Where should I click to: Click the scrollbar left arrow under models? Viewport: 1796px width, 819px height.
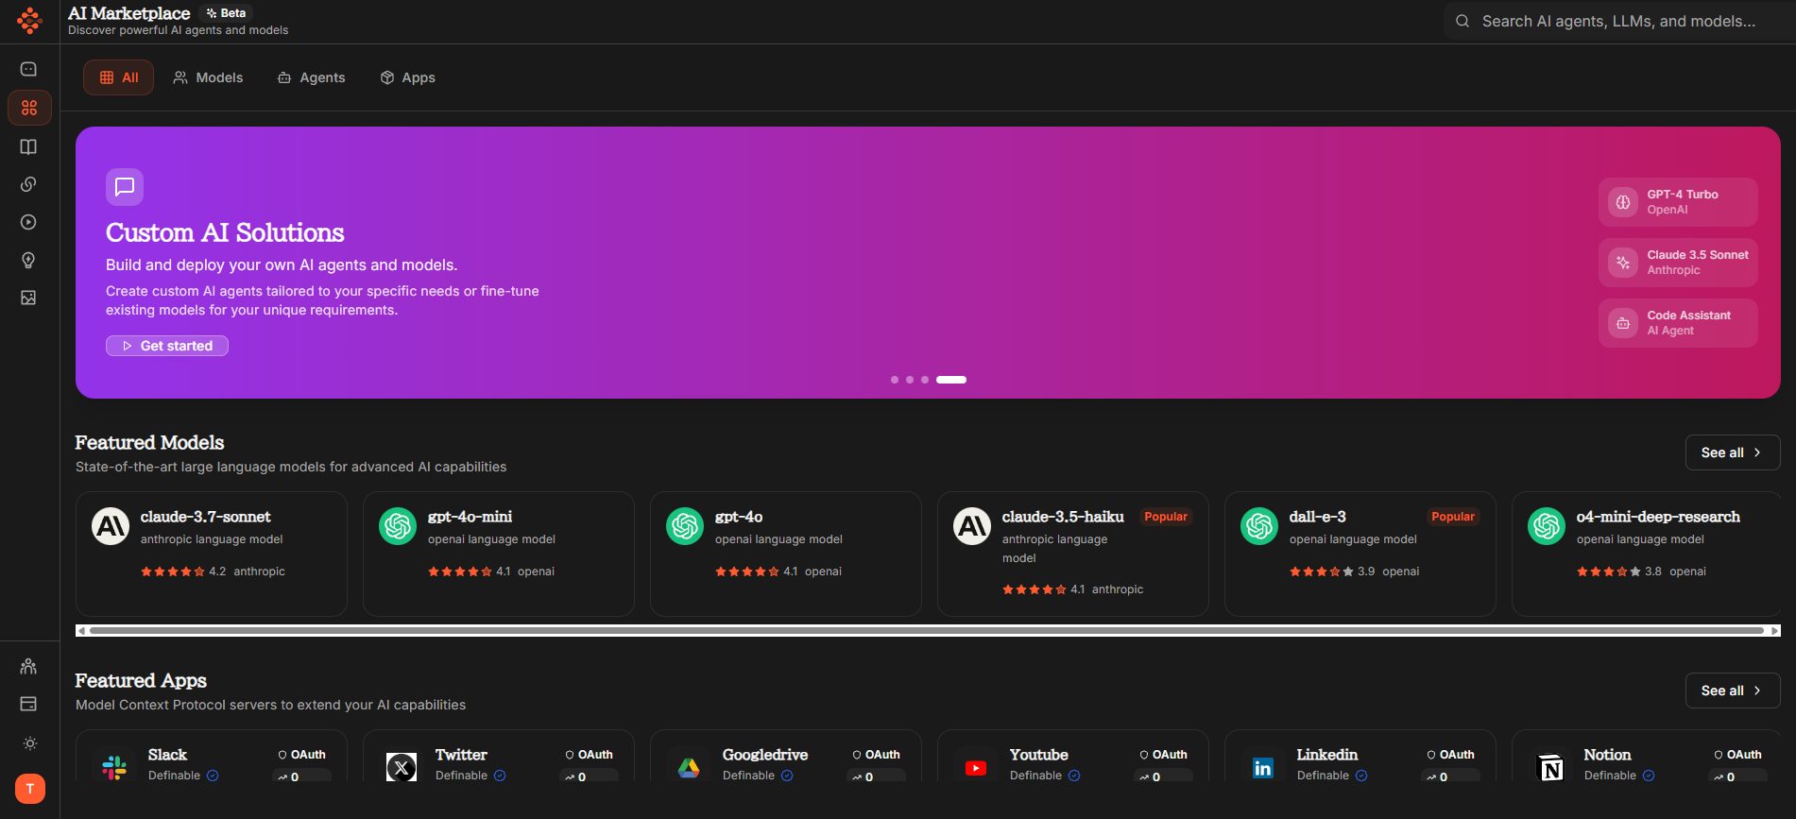click(x=82, y=630)
